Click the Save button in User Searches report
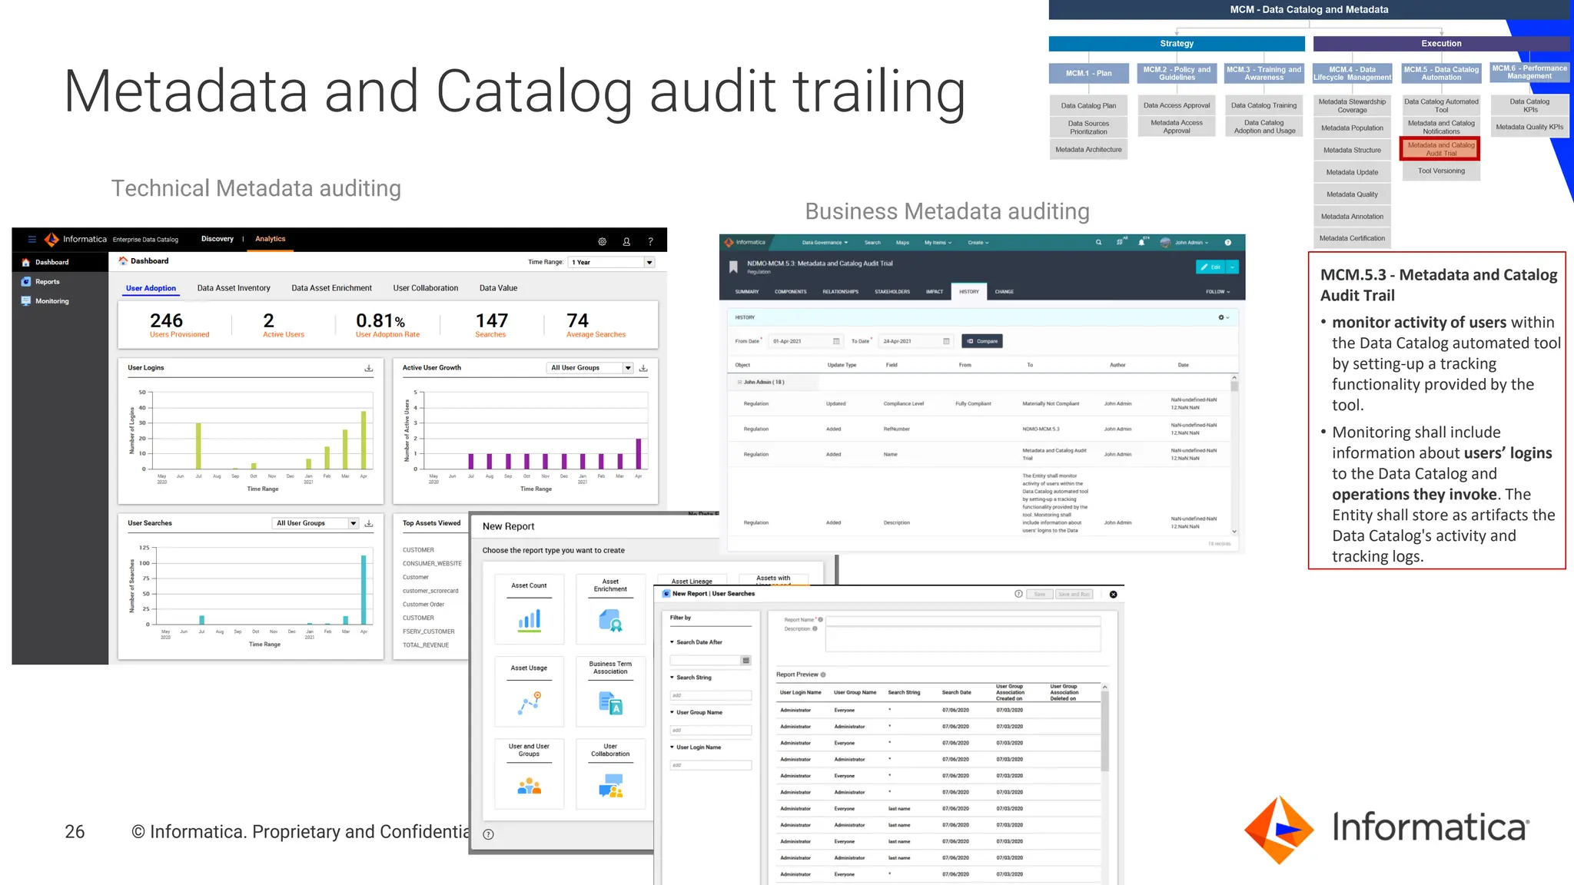 pos(1040,595)
